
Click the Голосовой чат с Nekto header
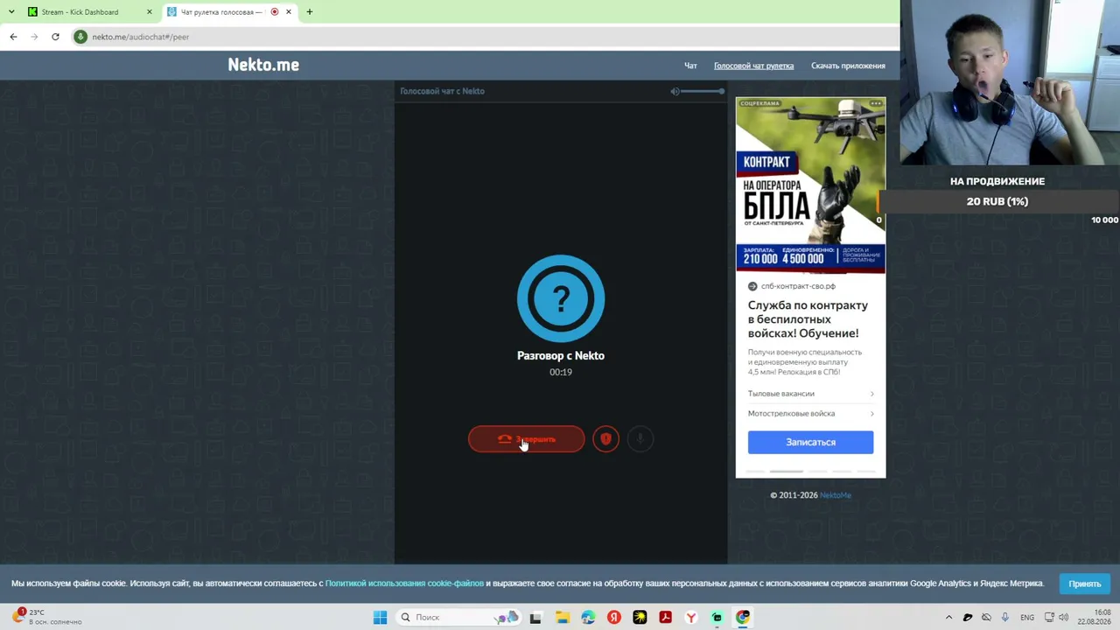(x=442, y=91)
